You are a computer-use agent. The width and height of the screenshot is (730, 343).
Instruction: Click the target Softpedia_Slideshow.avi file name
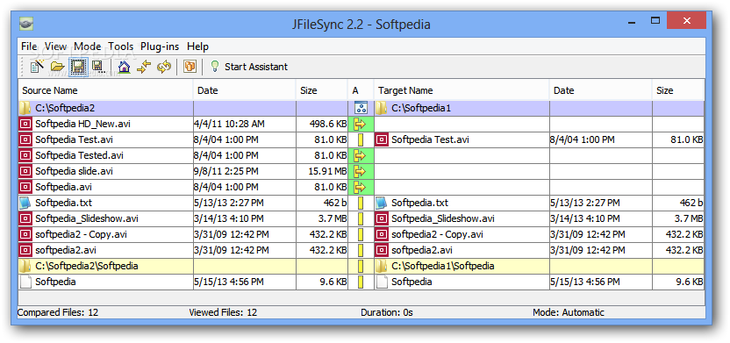pos(443,218)
